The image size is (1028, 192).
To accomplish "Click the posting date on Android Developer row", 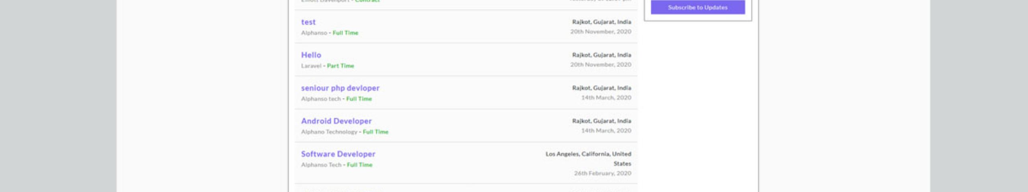I will pyautogui.click(x=606, y=131).
